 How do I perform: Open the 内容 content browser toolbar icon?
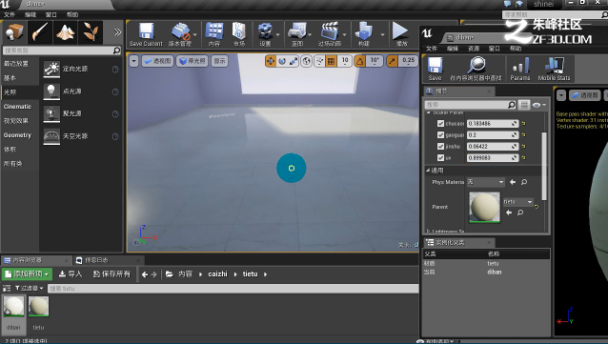click(x=214, y=34)
